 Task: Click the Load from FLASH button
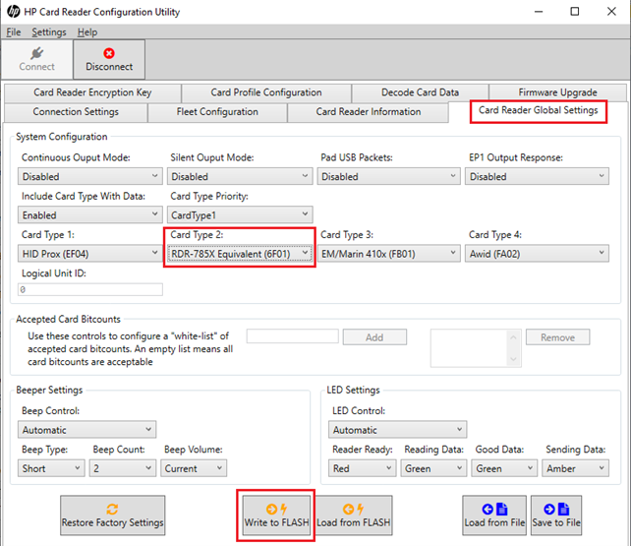[353, 515]
